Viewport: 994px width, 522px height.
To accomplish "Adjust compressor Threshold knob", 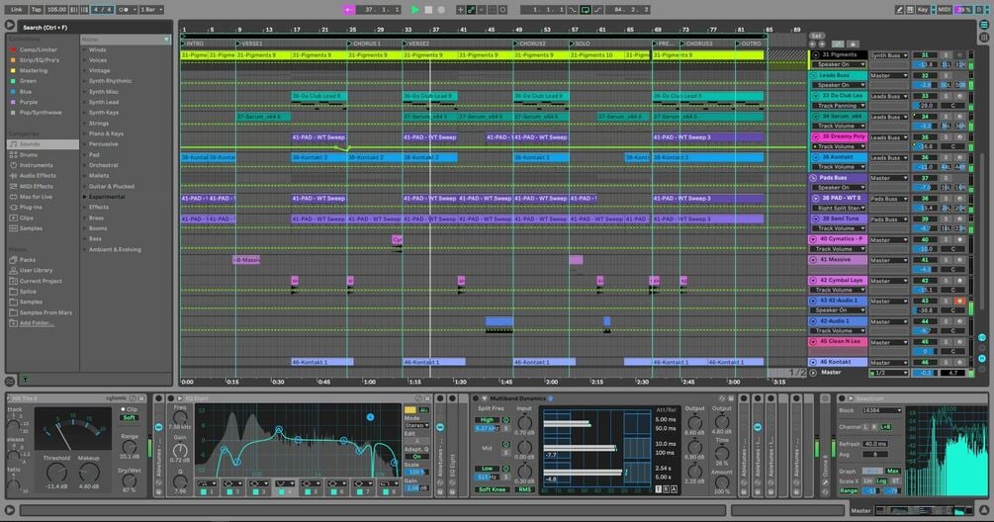I will (56, 472).
